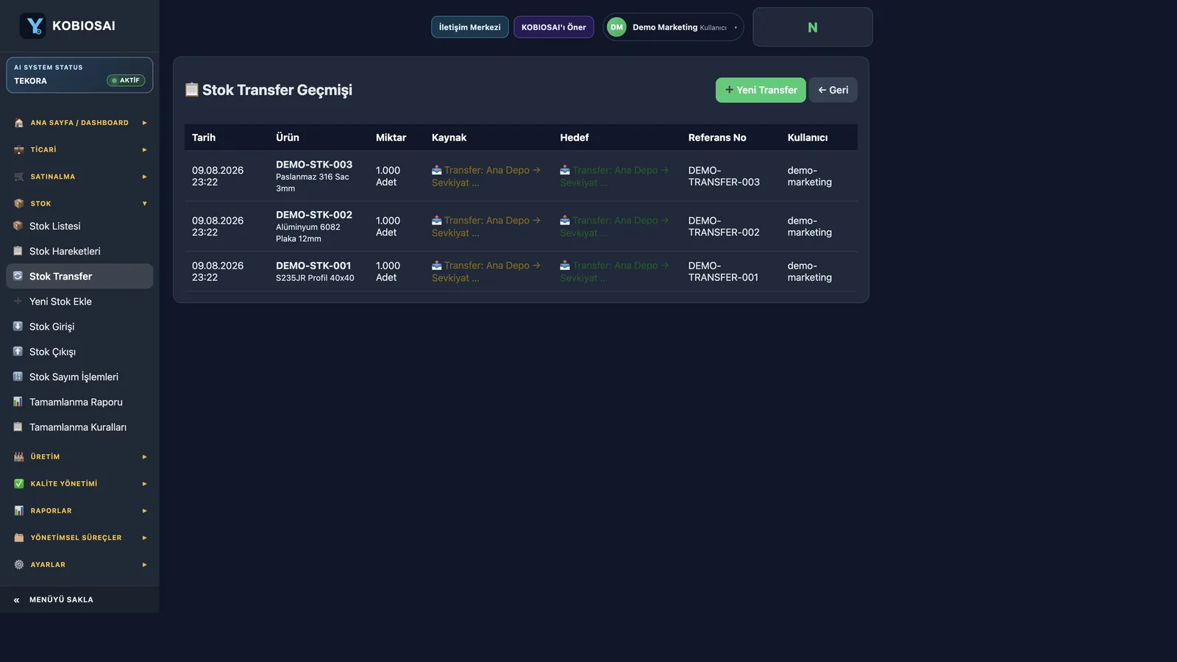Click the Tamamlanma Kuralları clipboard icon
The width and height of the screenshot is (1177, 662).
18,427
